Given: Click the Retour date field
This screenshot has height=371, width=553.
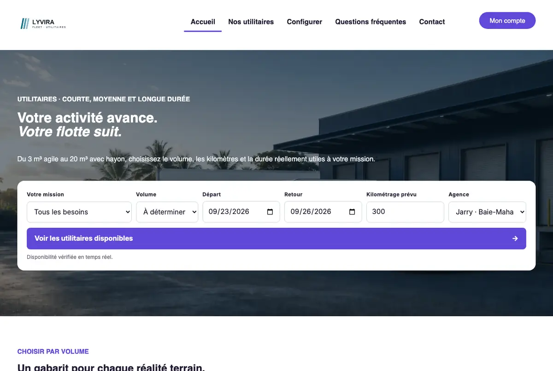Looking at the screenshot, I should click(323, 212).
